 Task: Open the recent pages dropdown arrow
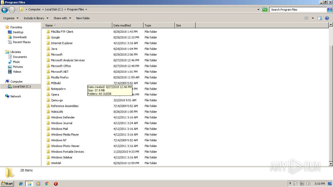(x=17, y=10)
